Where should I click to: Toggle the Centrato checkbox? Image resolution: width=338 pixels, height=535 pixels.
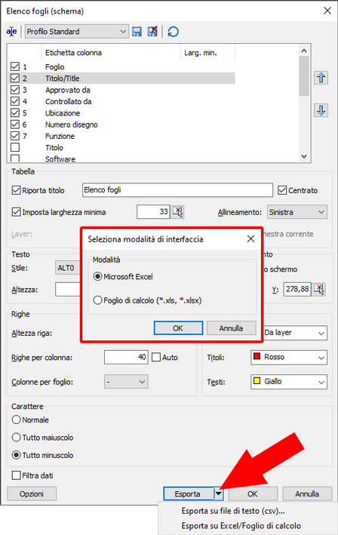[282, 190]
